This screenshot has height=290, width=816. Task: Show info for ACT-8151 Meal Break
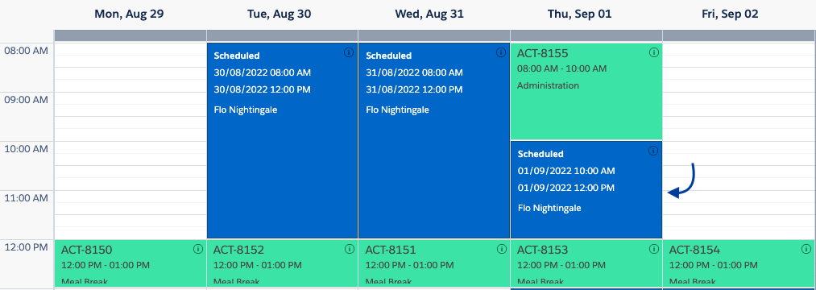[500, 249]
